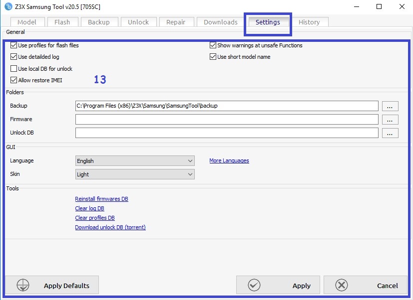The image size is (413, 300).
Task: Select the Unlock tab
Action: pos(138,22)
